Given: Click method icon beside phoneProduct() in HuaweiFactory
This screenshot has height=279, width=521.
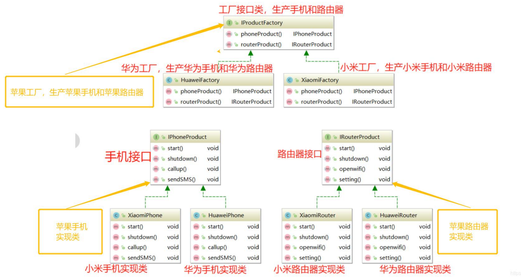Looking at the screenshot, I should tap(169, 91).
